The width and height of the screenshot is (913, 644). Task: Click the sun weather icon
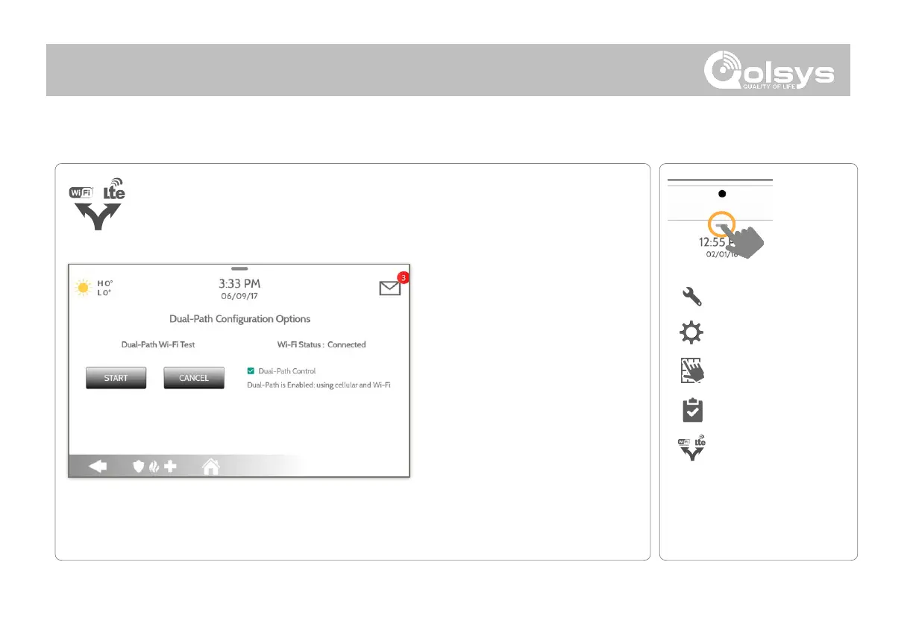click(x=84, y=288)
